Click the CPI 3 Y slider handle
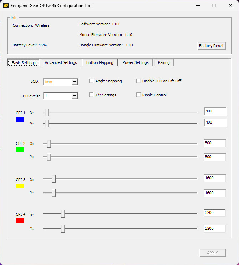Image resolution: width=239 pixels, height=265 pixels. coord(54,193)
